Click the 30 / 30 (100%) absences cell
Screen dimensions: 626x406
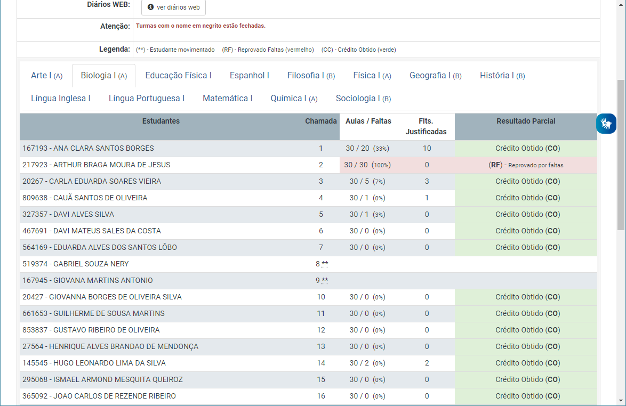pos(367,165)
